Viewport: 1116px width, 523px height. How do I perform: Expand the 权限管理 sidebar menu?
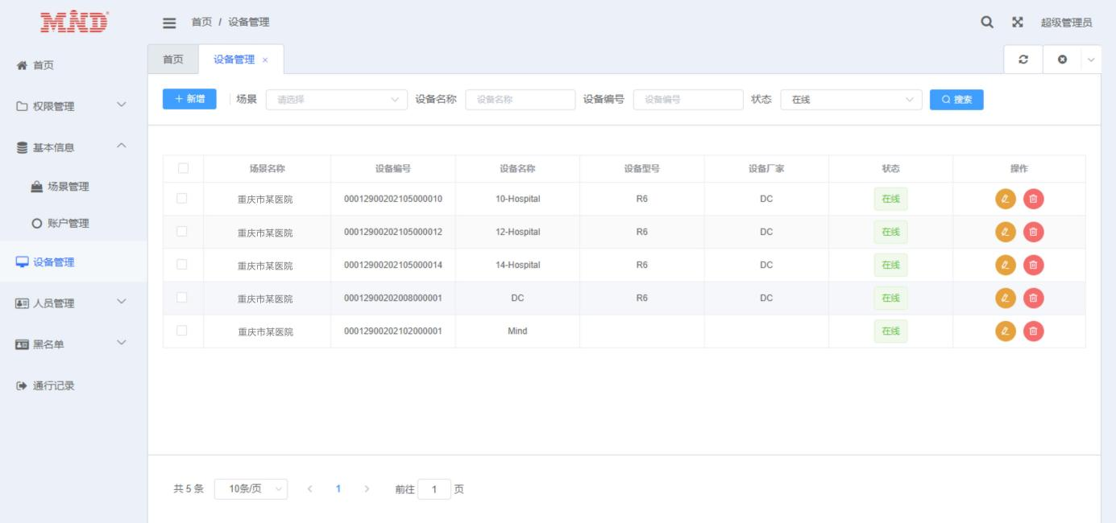[x=73, y=105]
